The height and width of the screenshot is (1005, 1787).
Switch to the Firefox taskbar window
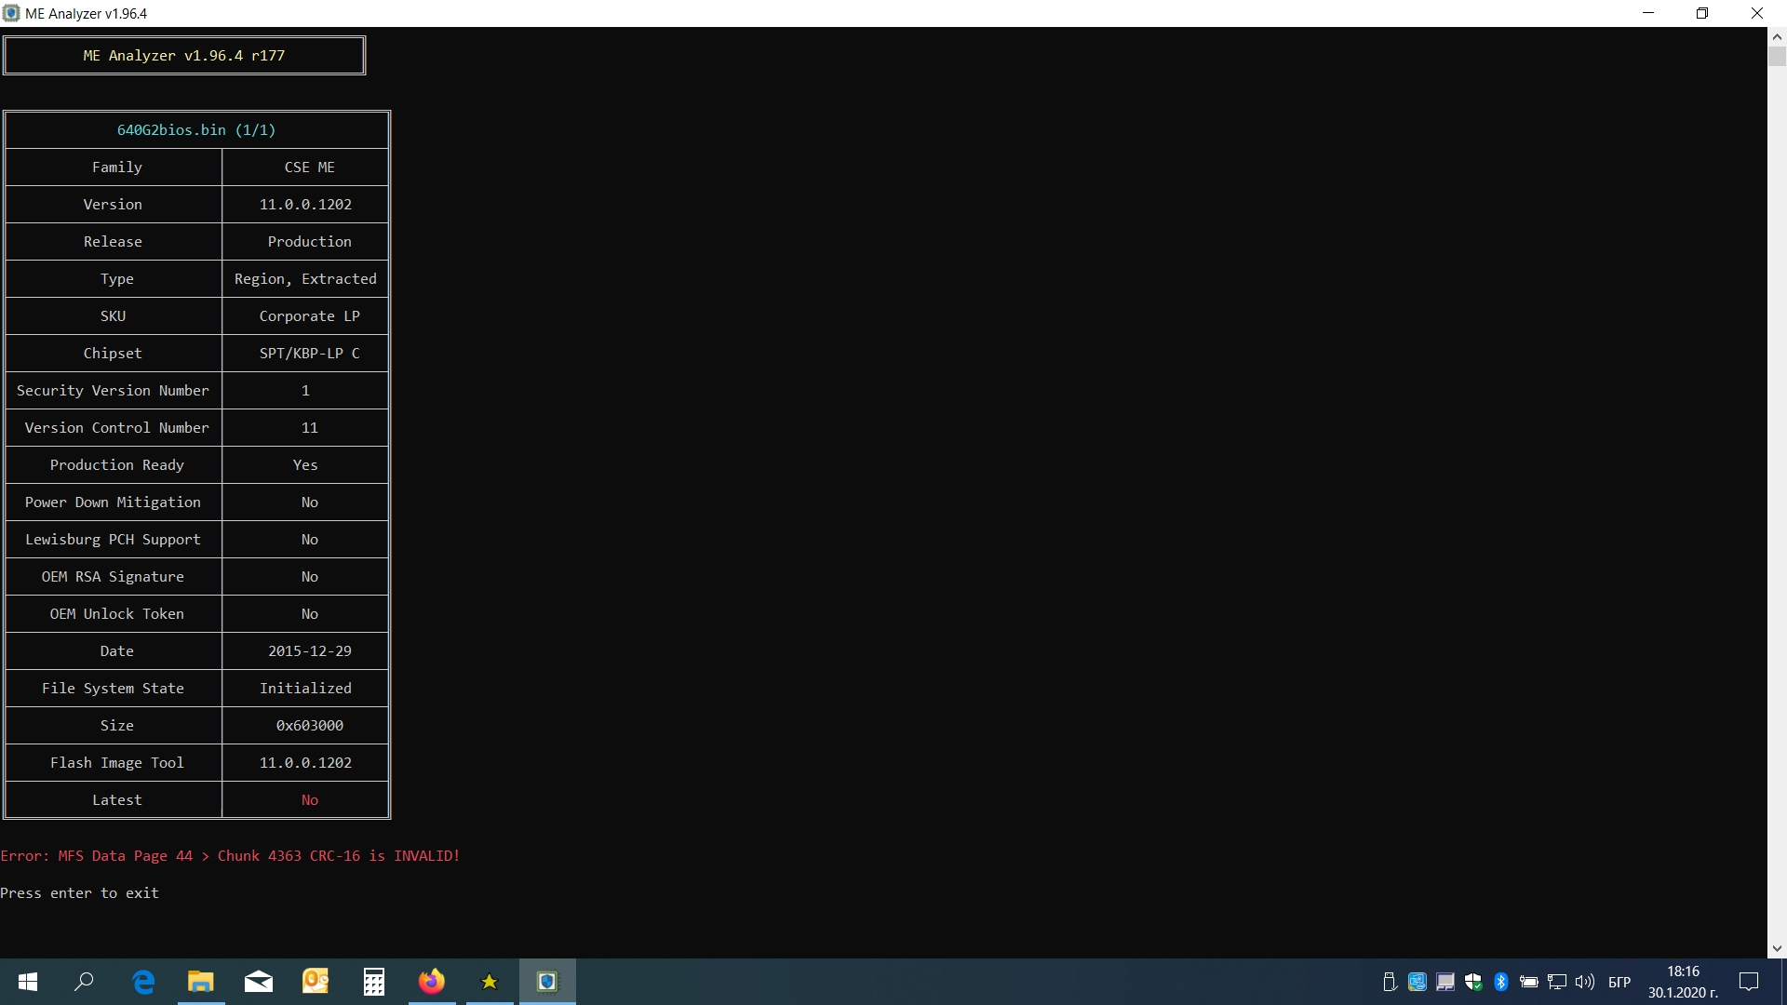coord(432,982)
